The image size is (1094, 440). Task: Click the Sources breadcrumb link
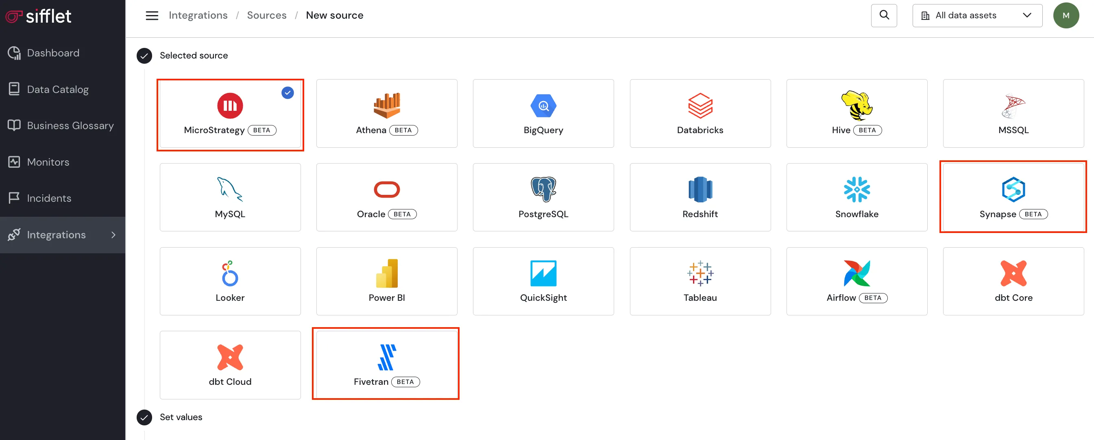click(x=267, y=15)
